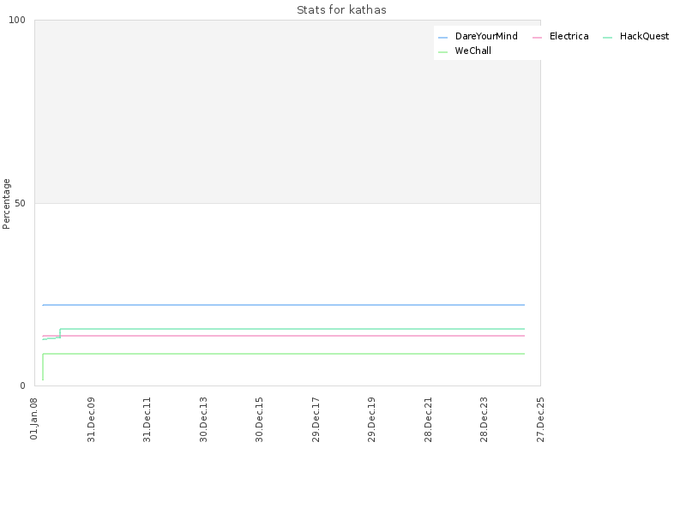
Task: Click the 30.Dec.13 date label
Action: [x=203, y=420]
